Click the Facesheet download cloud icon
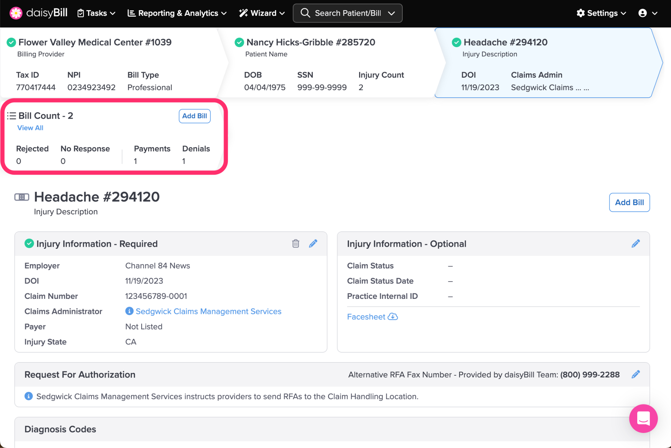The image size is (671, 448). 393,317
